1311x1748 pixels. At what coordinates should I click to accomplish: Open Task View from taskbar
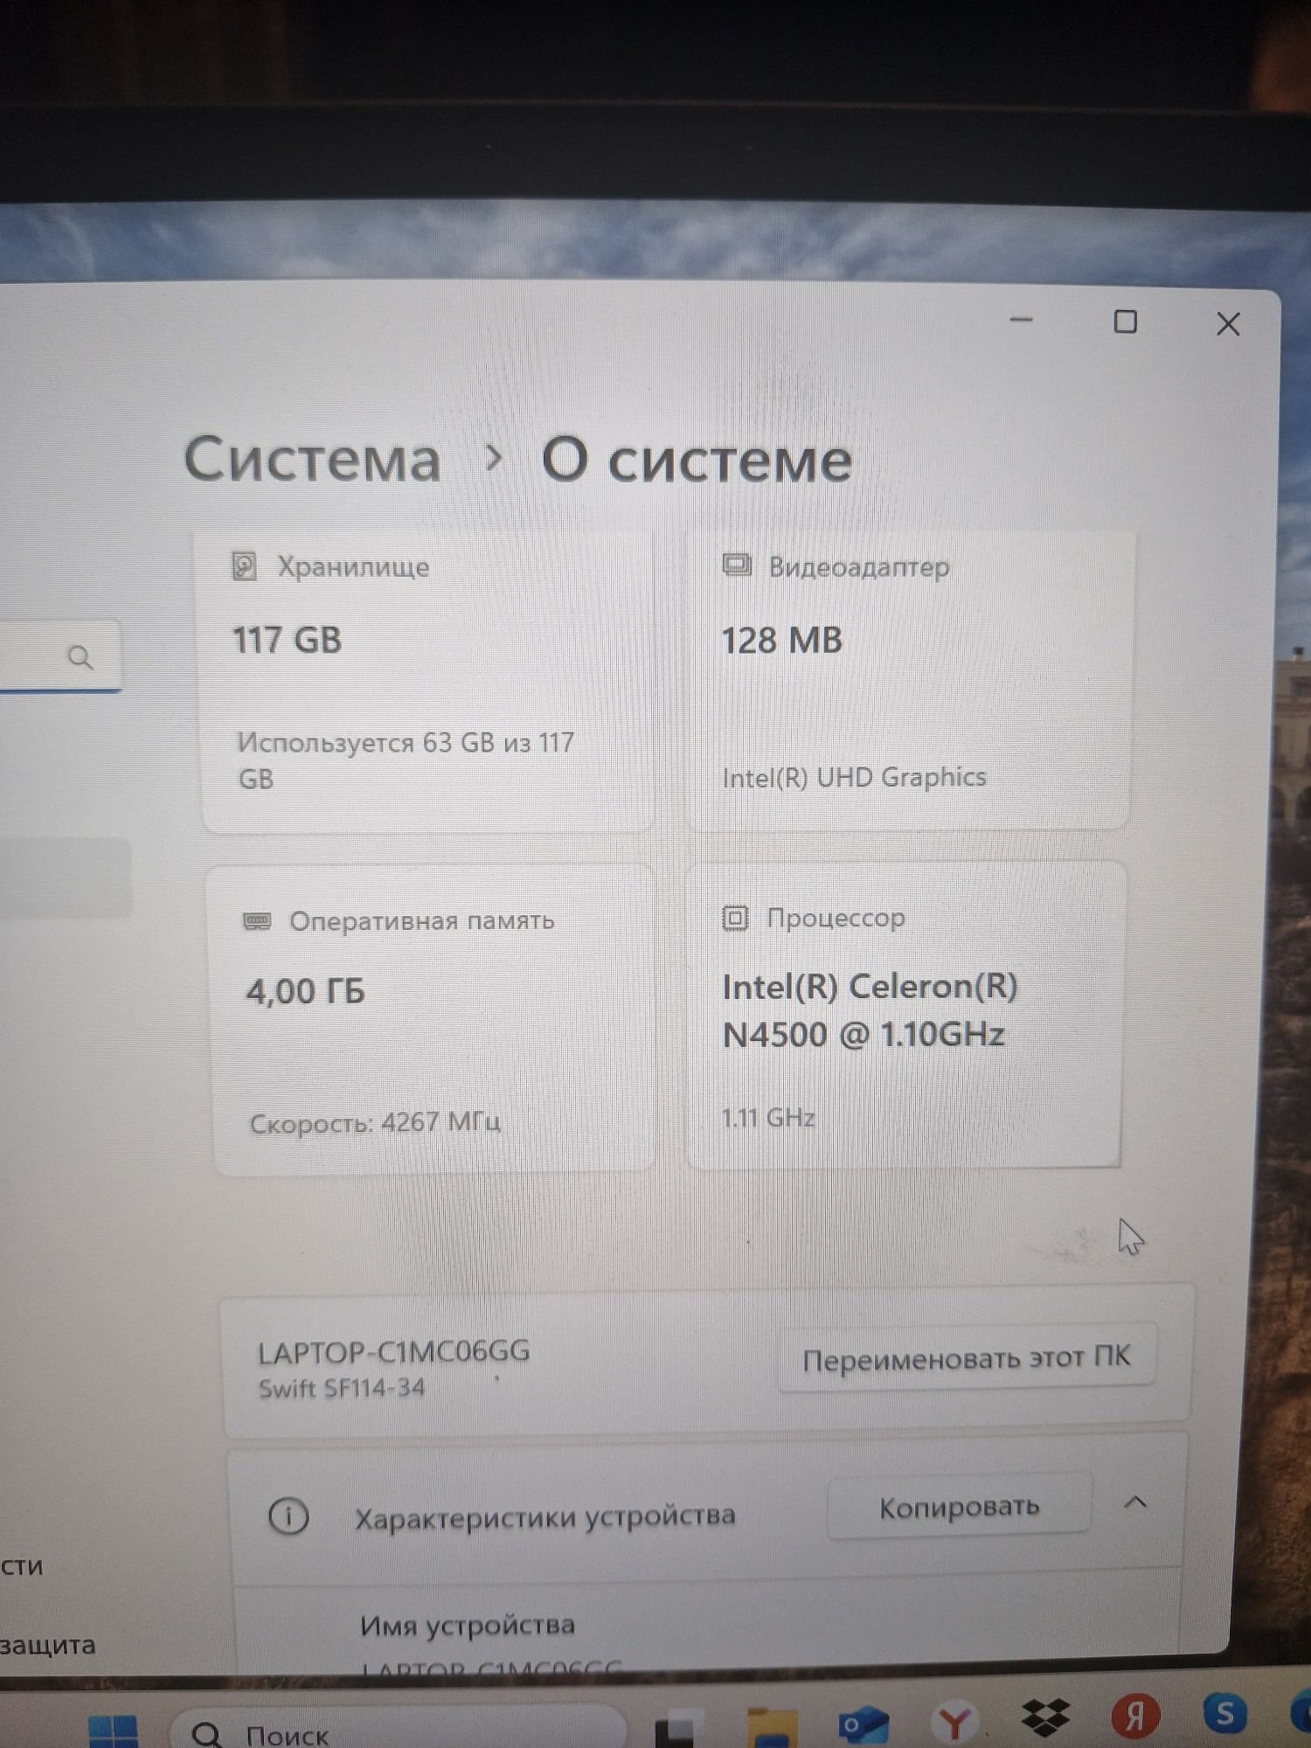[x=680, y=1731]
